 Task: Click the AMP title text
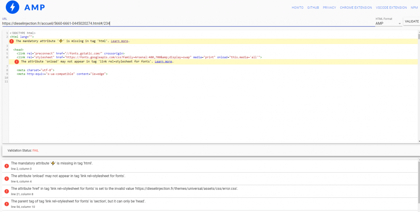tap(34, 8)
